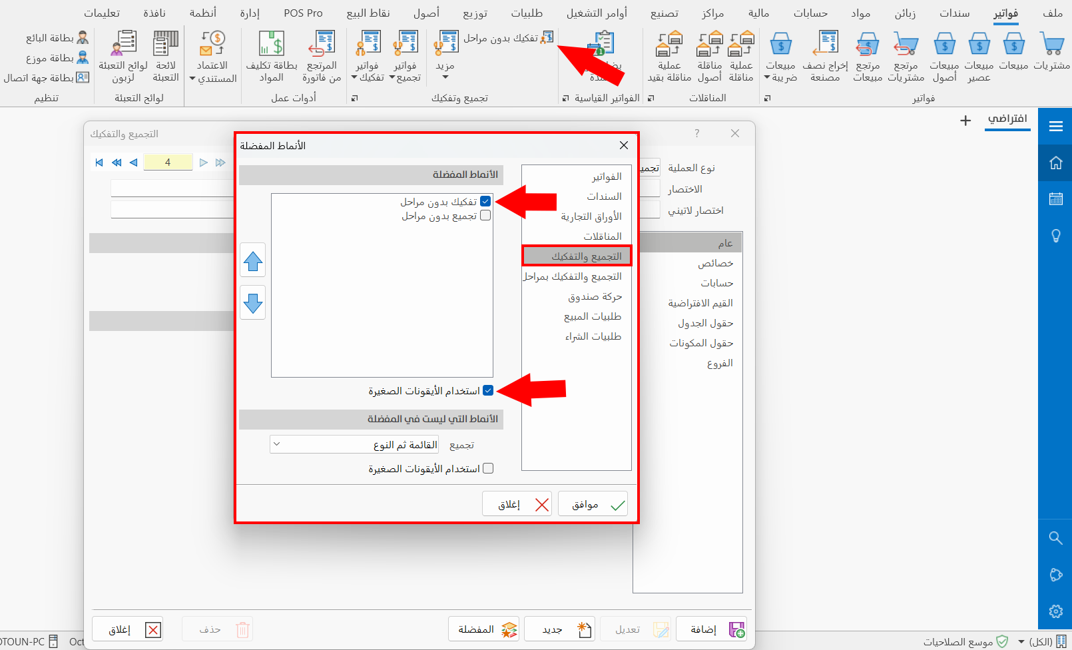Click record number field showing 4
The image size is (1072, 650).
[x=168, y=162]
